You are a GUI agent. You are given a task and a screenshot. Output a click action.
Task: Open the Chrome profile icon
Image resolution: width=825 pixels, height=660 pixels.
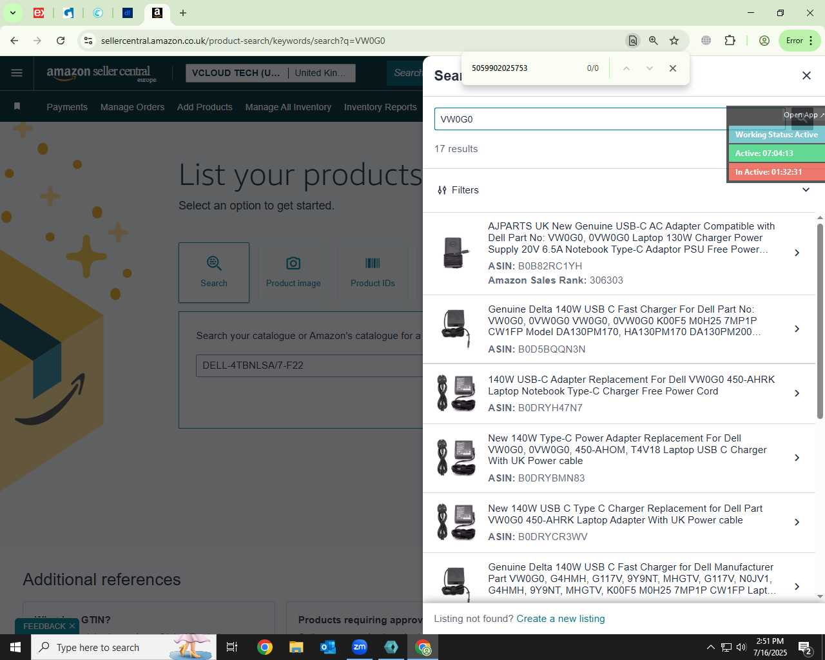point(764,41)
